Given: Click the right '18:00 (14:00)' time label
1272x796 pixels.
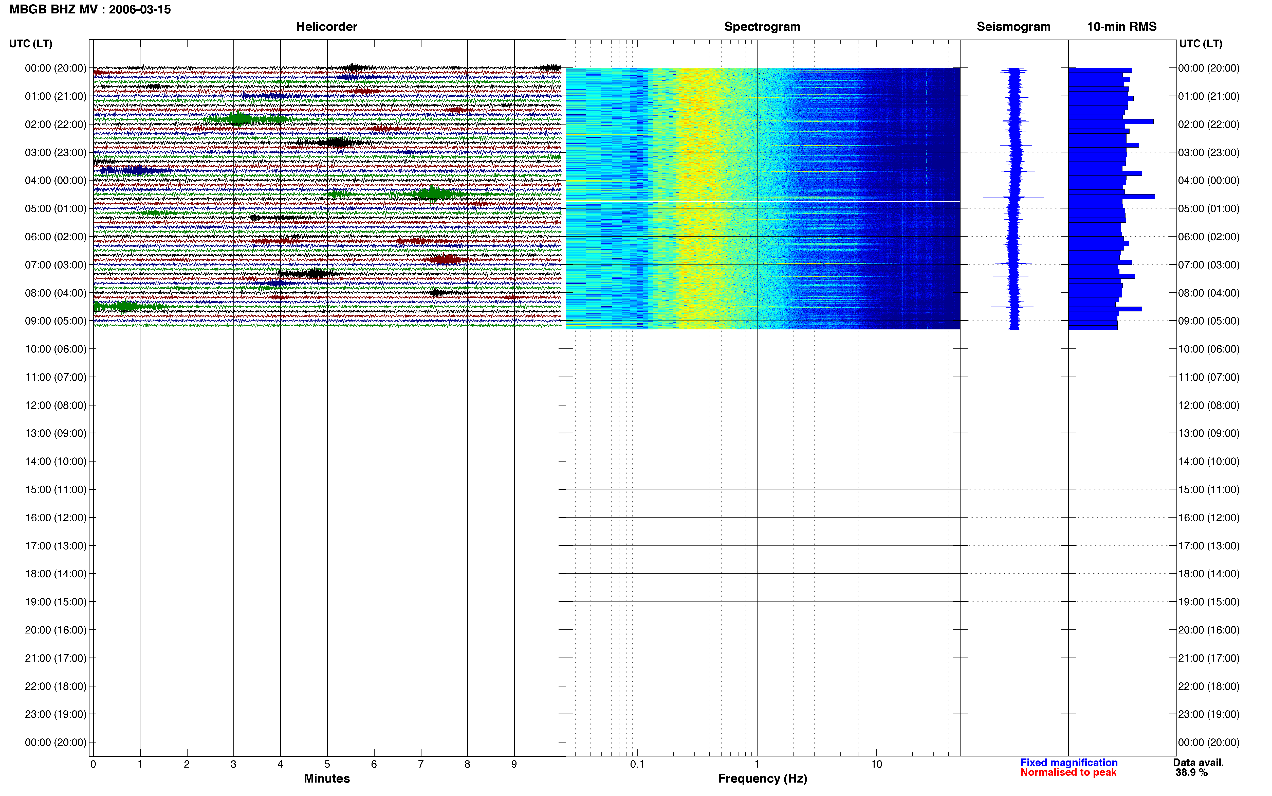Looking at the screenshot, I should click(1208, 573).
